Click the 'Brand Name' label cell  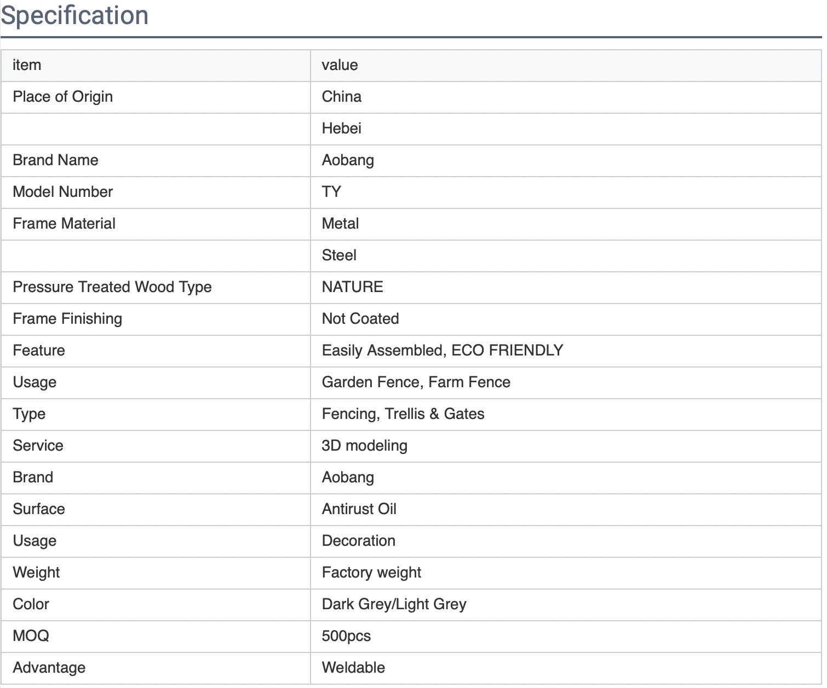(156, 161)
